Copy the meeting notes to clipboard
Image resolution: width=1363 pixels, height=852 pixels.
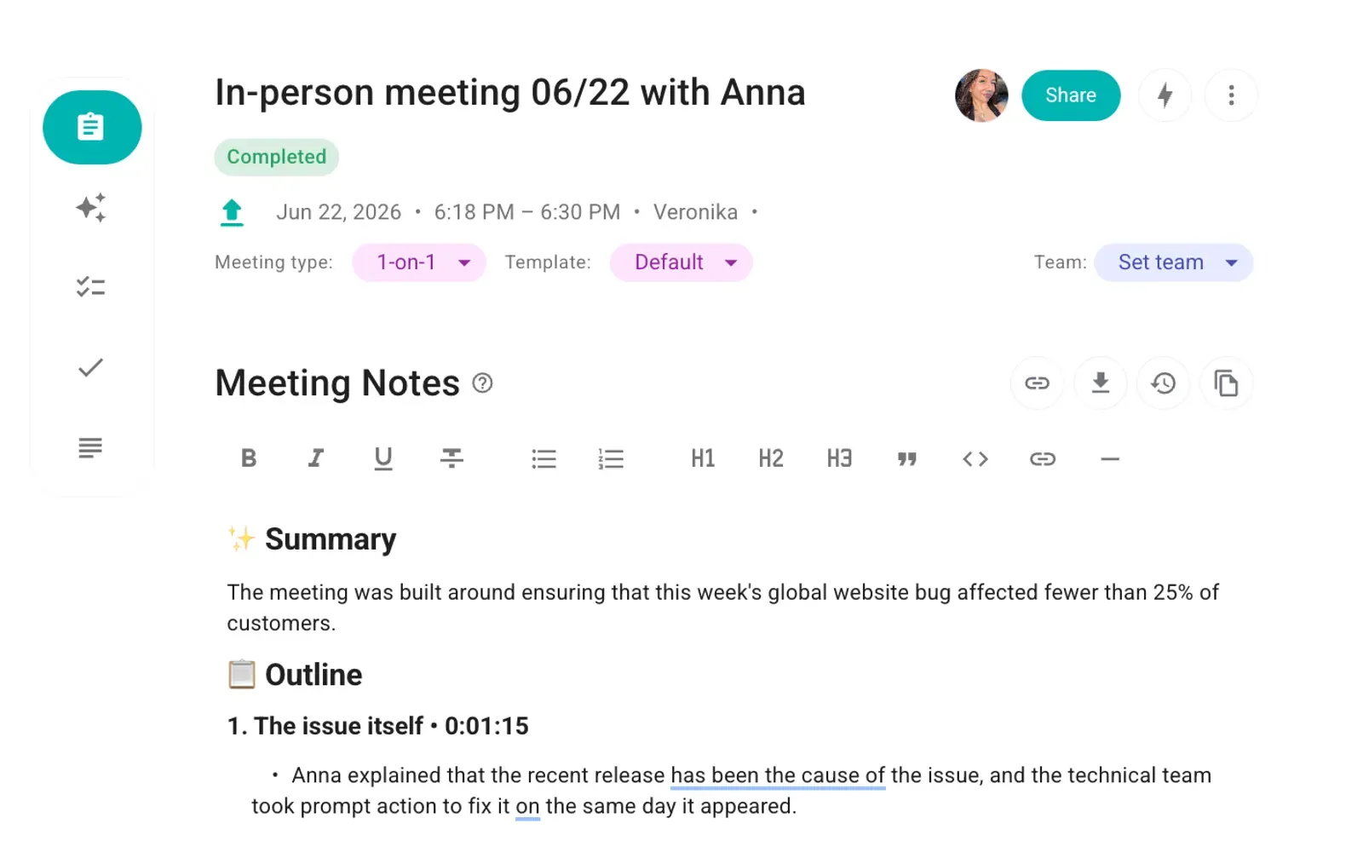pyautogui.click(x=1227, y=383)
